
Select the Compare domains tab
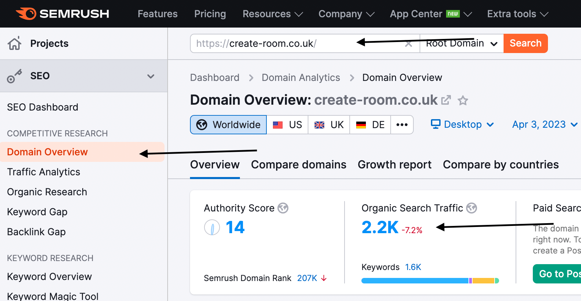(x=299, y=165)
